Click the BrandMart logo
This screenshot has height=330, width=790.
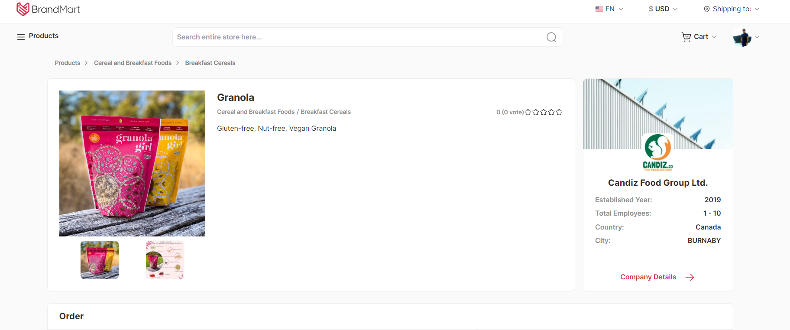(48, 9)
